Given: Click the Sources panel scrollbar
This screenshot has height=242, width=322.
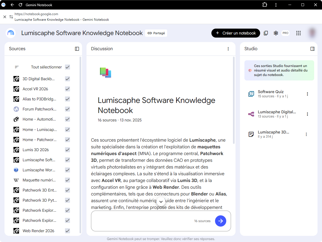Looking at the screenshot, I should (80, 145).
